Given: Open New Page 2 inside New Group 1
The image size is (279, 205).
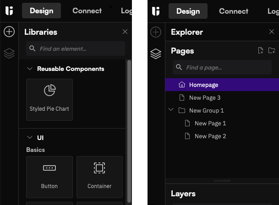Looking at the screenshot, I should click(x=222, y=136).
